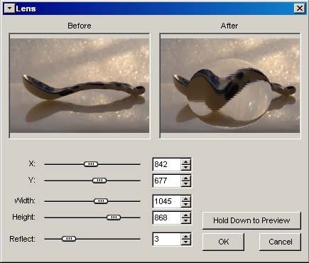Confirm the lens effect with OK
This screenshot has height=263, width=309.
click(223, 242)
